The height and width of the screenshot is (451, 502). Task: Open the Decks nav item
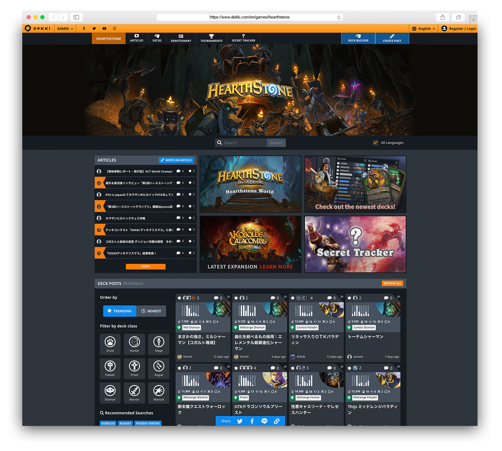(x=157, y=39)
